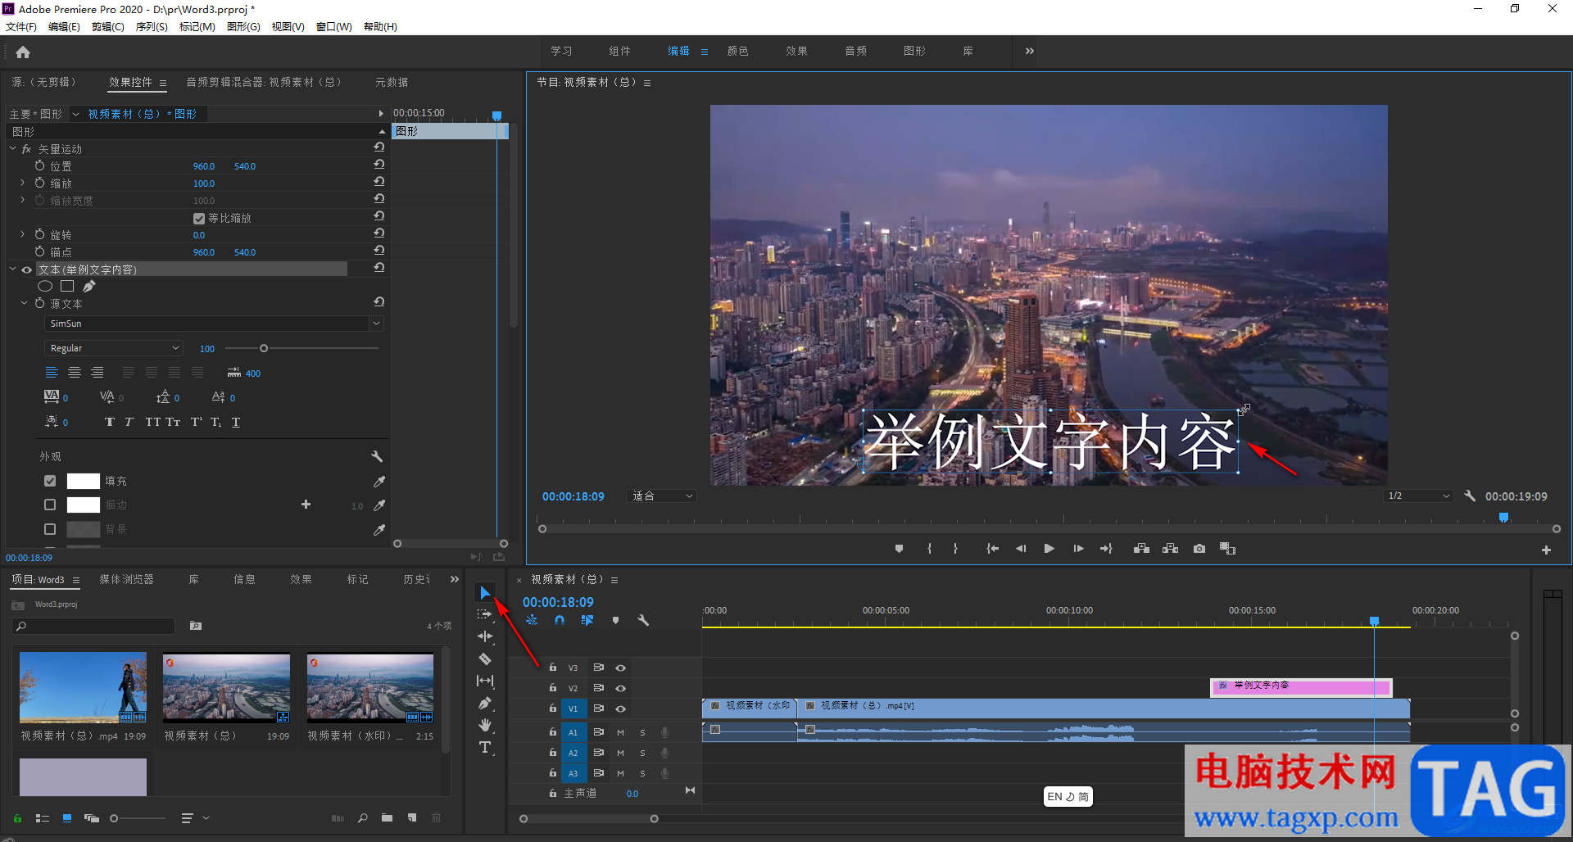The image size is (1573, 842).
Task: Create rectangle mask for text
Action: click(x=67, y=286)
